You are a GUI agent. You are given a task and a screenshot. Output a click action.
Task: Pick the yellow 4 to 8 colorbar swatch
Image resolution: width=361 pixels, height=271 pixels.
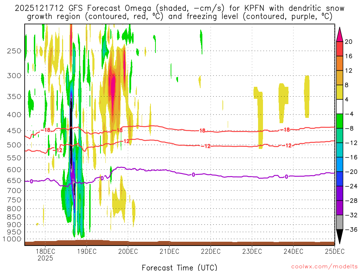coord(339,92)
